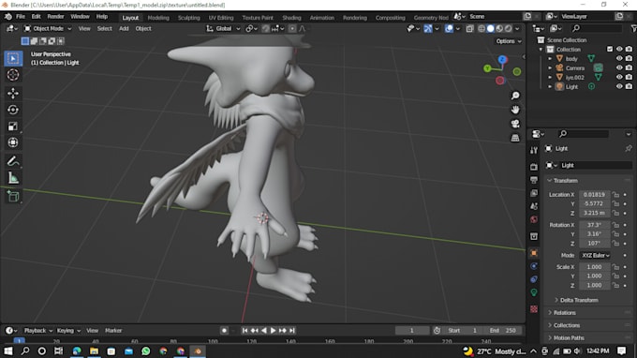Screen dimensions: 637x358
Task: Click the Location Z value field
Action: click(594, 213)
